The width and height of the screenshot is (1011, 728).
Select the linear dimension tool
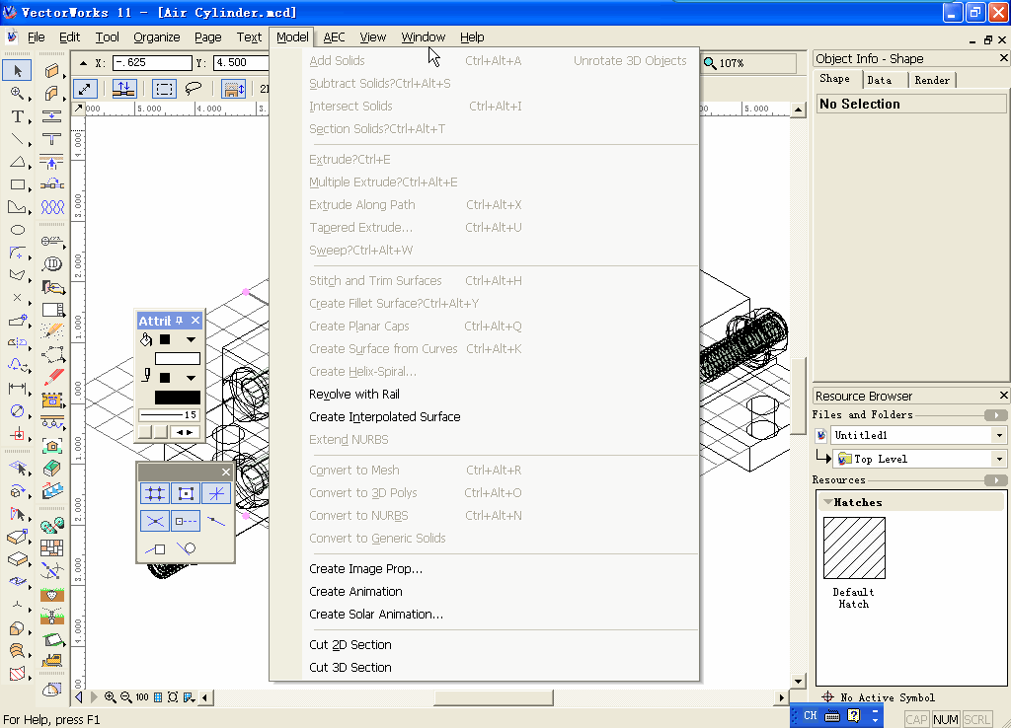pyautogui.click(x=18, y=388)
